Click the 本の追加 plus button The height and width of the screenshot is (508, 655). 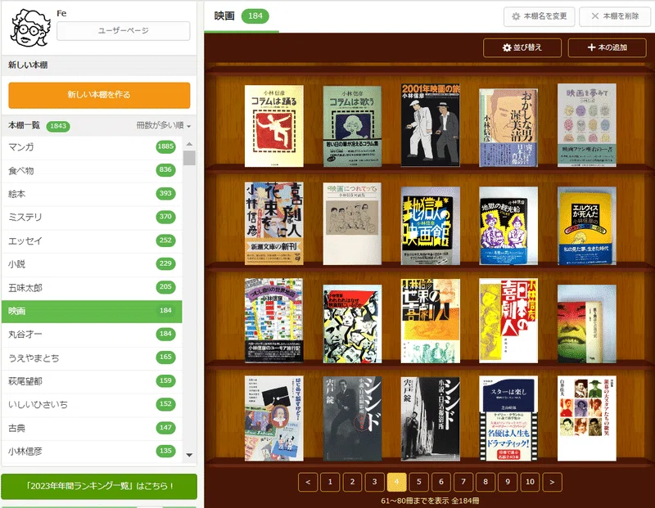tap(607, 47)
